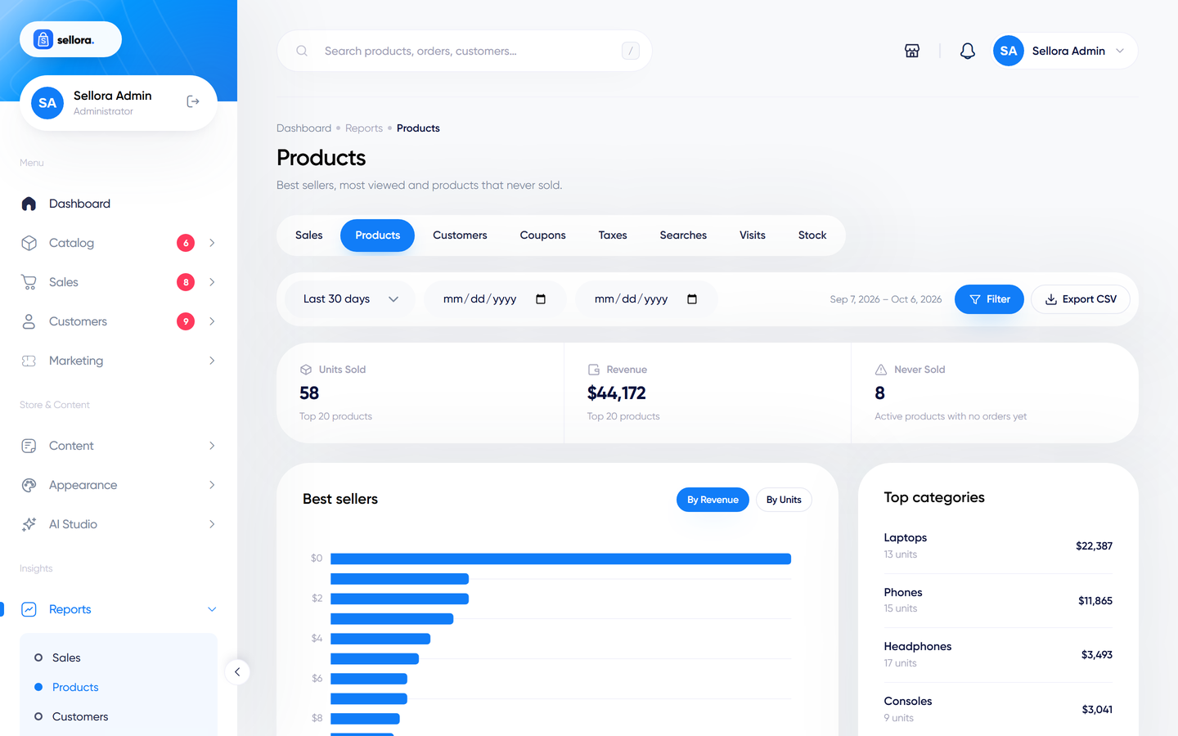This screenshot has height=736, width=1178.
Task: Select the Laptops category row
Action: pos(998,545)
